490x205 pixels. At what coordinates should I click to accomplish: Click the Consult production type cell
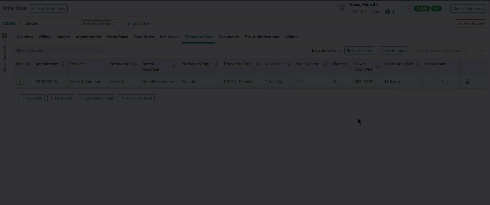point(200,82)
